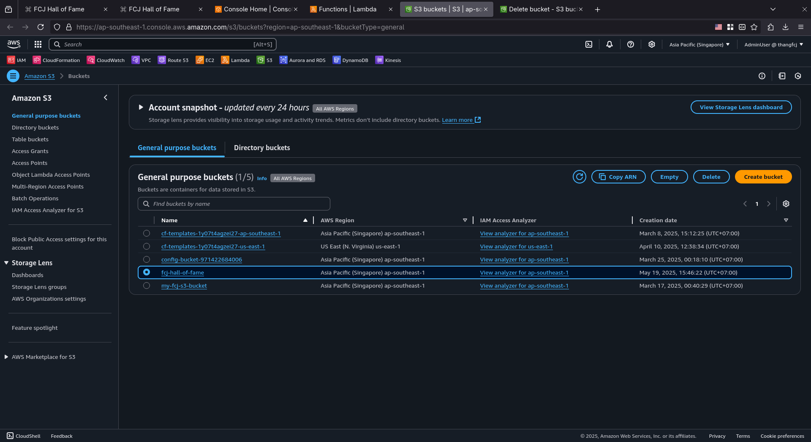Screen dimensions: 811x442
Task: Open Lambda service shortcut
Action: coord(235,60)
